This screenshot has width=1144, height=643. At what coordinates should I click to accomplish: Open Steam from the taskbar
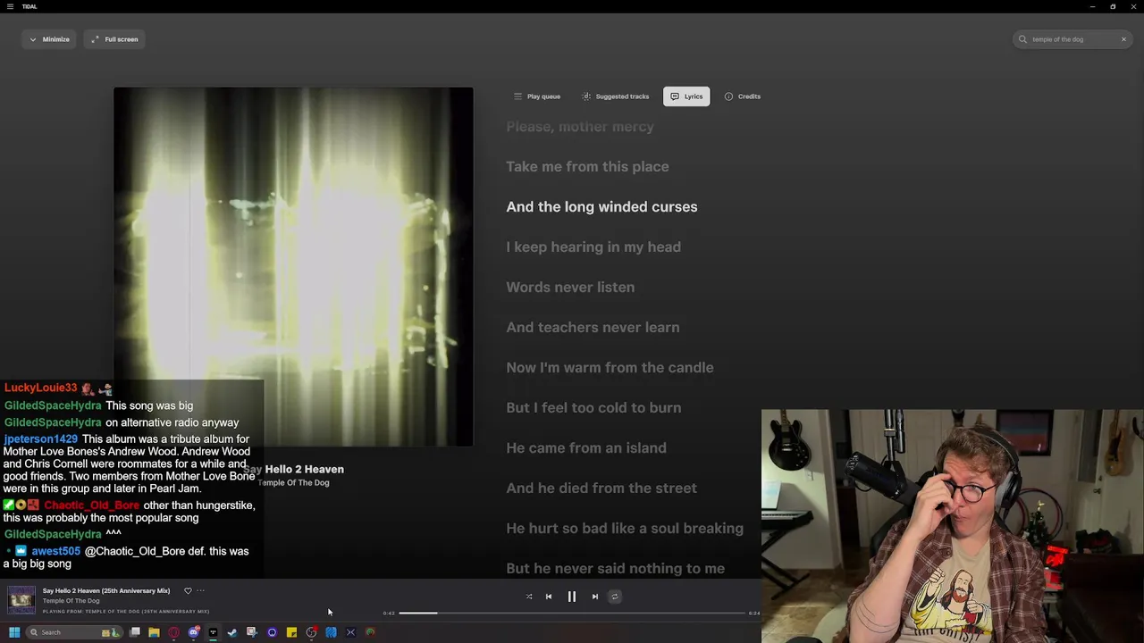[232, 632]
